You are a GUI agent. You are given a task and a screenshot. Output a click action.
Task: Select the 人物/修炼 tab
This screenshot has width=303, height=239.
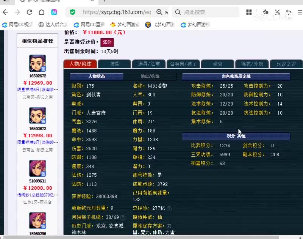point(80,64)
